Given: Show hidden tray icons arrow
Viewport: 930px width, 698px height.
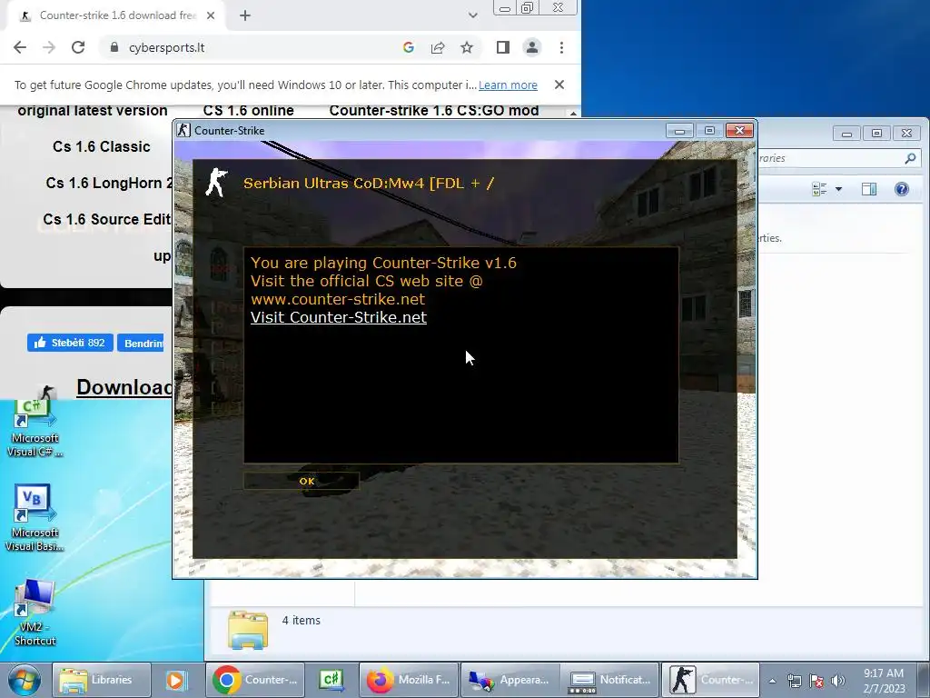Looking at the screenshot, I should click(x=772, y=681).
